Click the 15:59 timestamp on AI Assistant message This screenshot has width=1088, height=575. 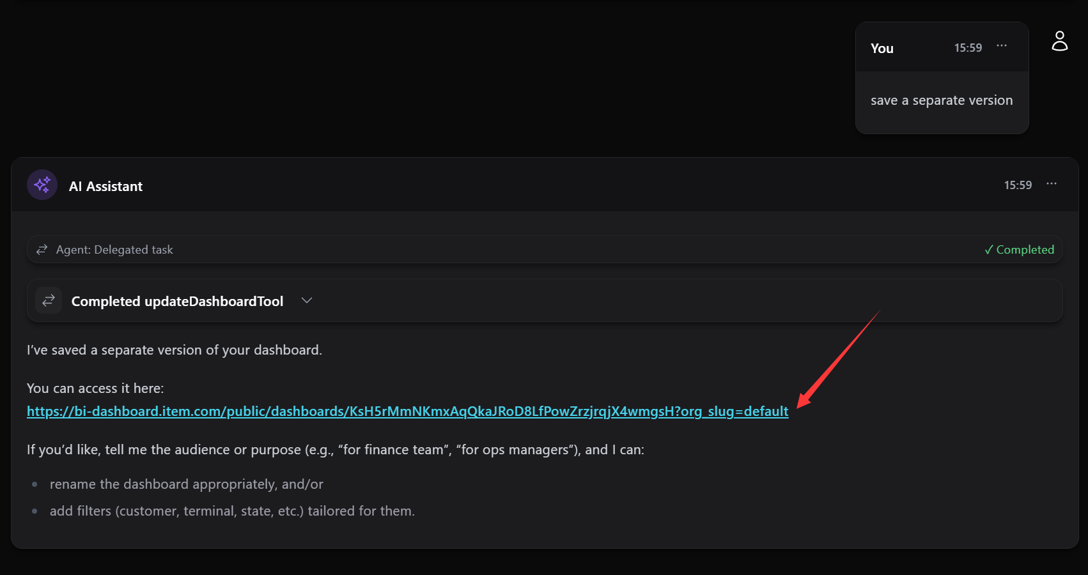pos(1017,185)
